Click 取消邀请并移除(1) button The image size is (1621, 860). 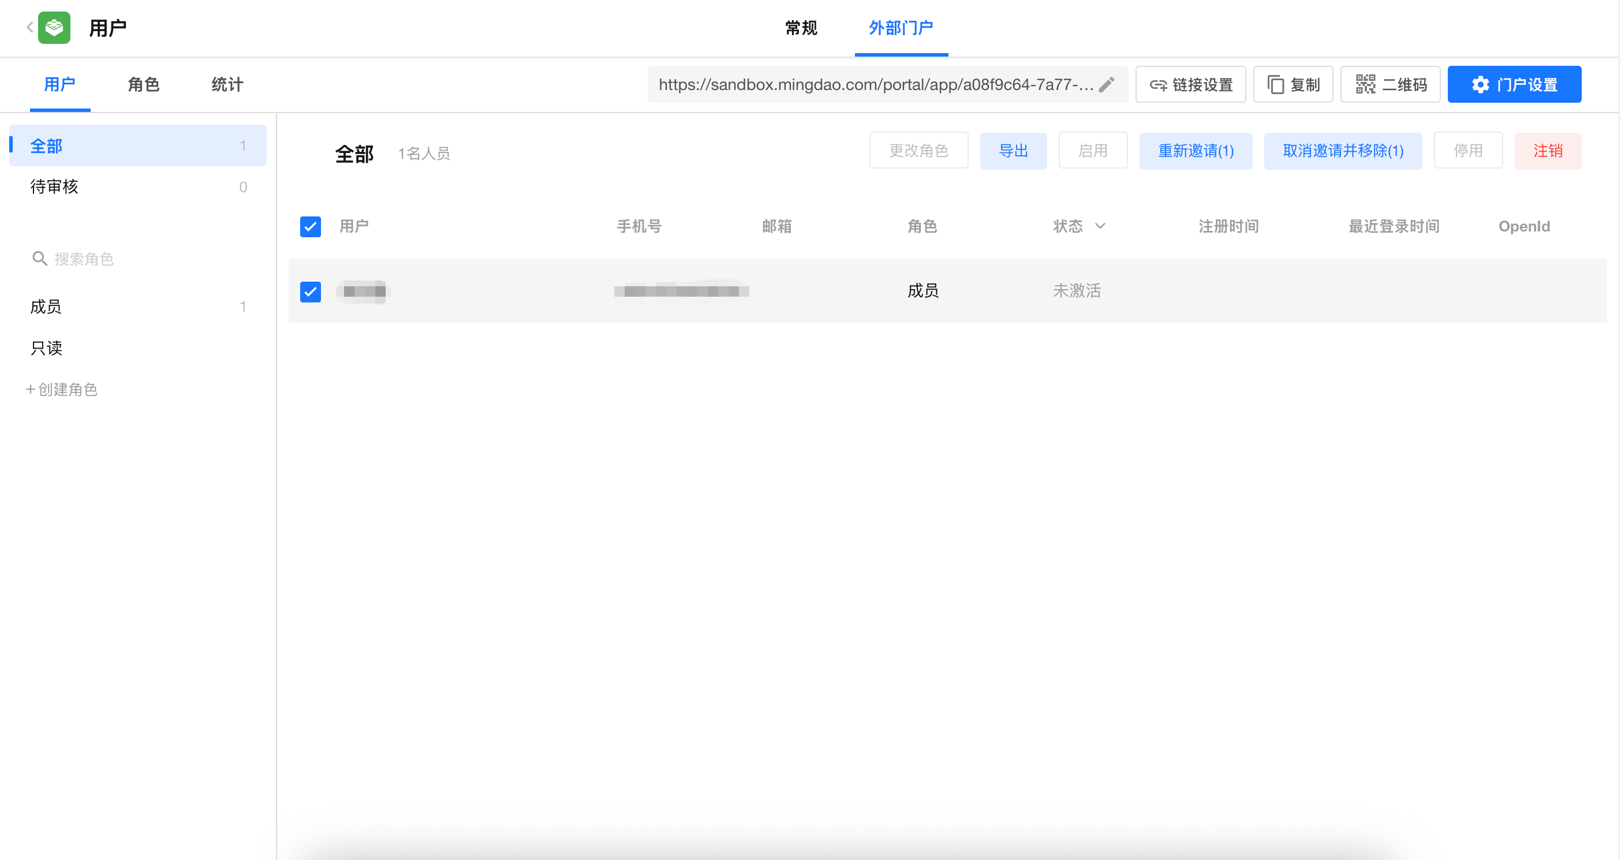1343,151
